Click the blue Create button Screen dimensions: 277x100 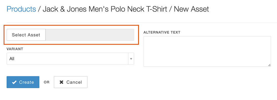pyautogui.click(x=23, y=82)
